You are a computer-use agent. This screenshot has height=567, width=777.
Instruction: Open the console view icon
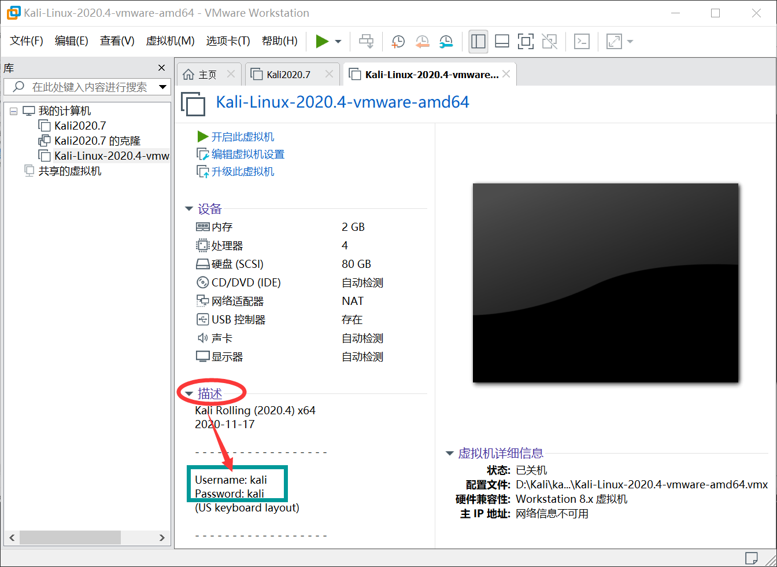[582, 41]
